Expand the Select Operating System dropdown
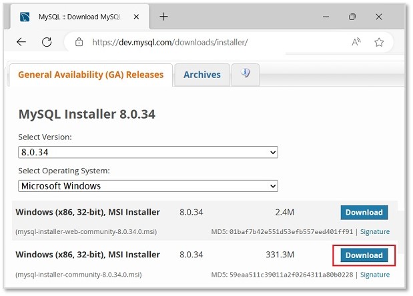 [148, 186]
